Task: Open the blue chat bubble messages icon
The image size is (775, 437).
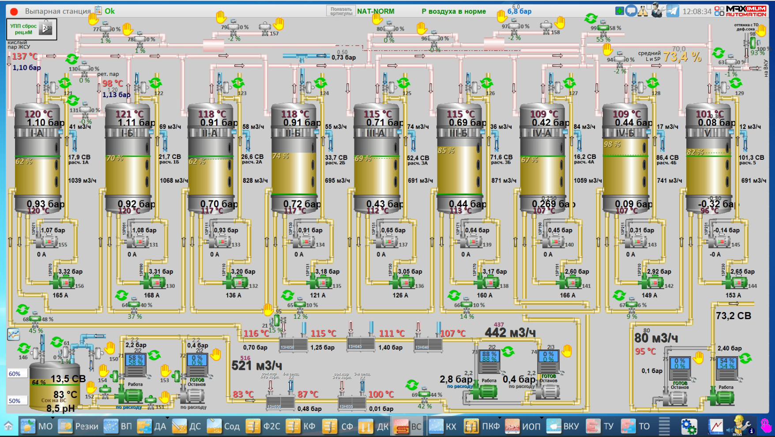Action: 631,11
